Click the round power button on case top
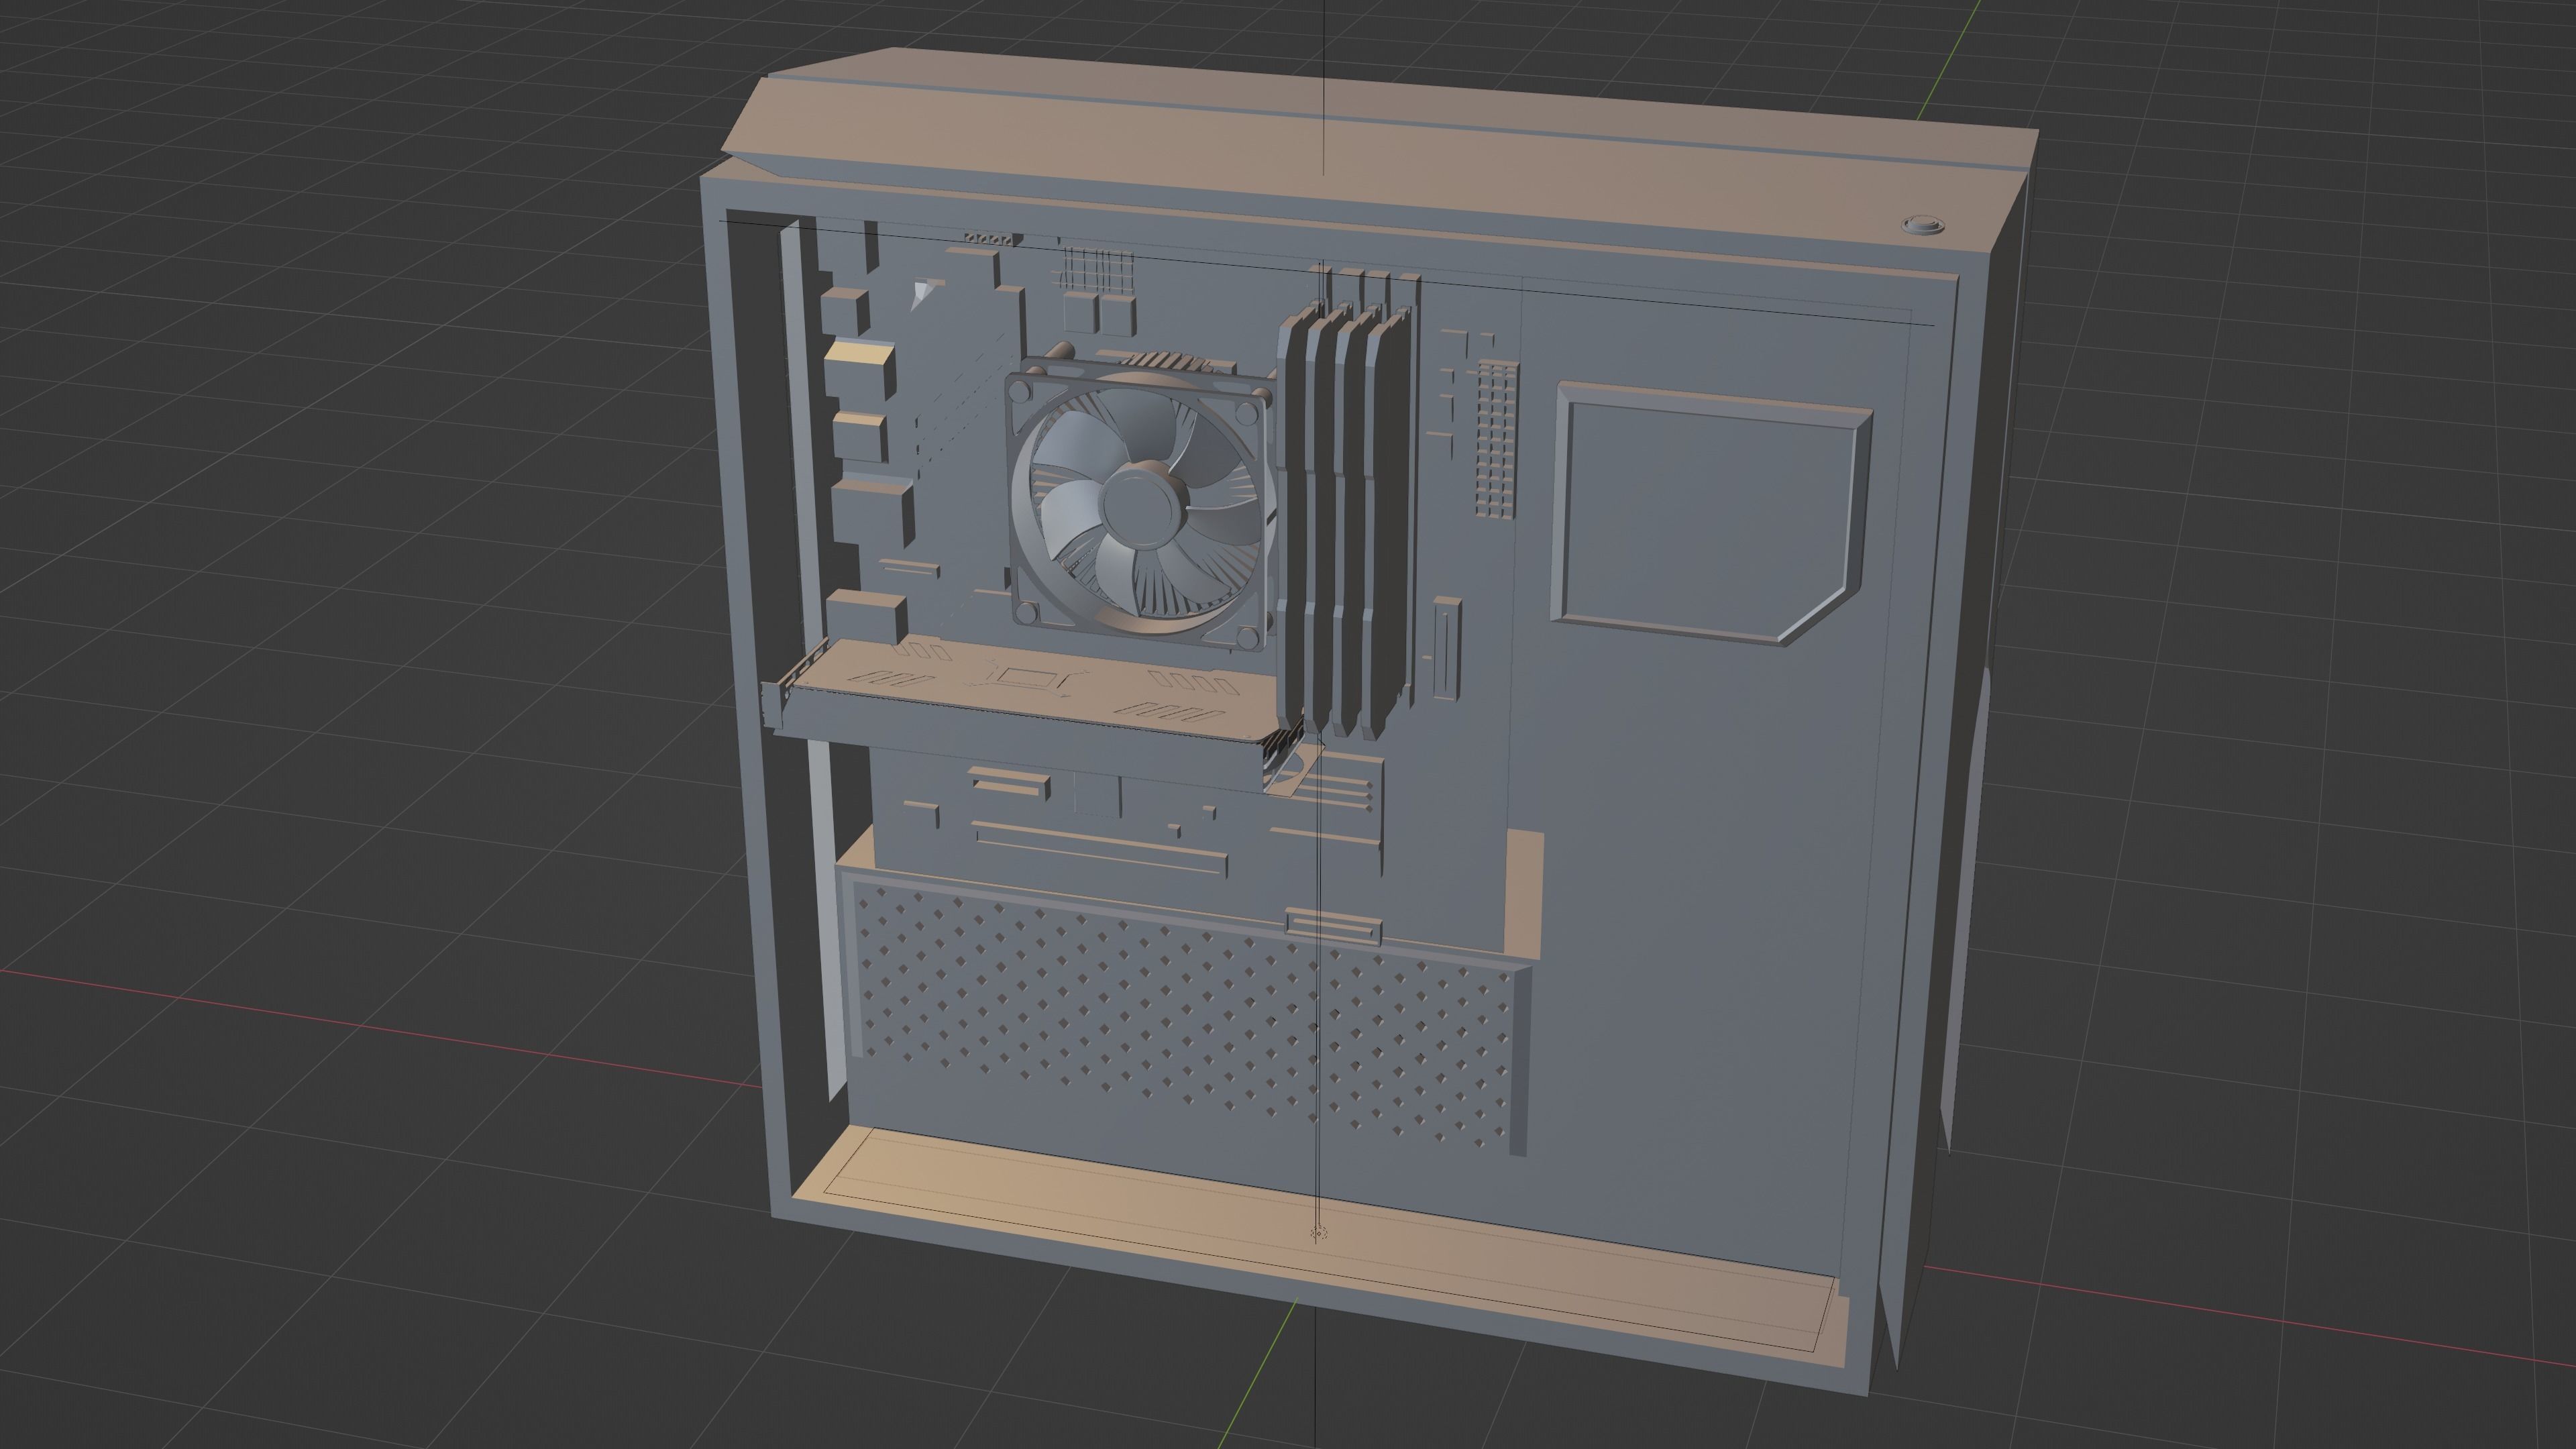 (x=1923, y=226)
